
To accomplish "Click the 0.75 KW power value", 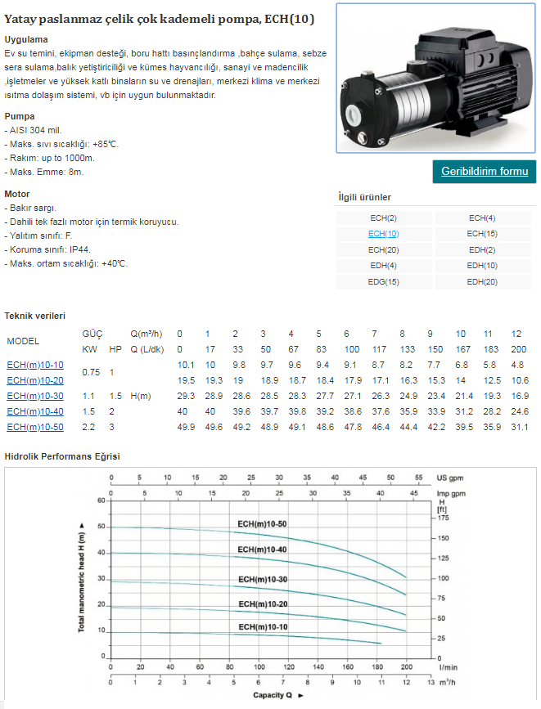I will click(x=91, y=372).
